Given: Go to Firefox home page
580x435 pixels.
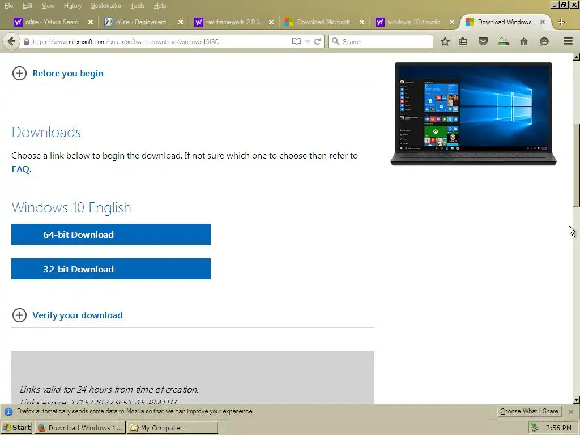Looking at the screenshot, I should (524, 41).
